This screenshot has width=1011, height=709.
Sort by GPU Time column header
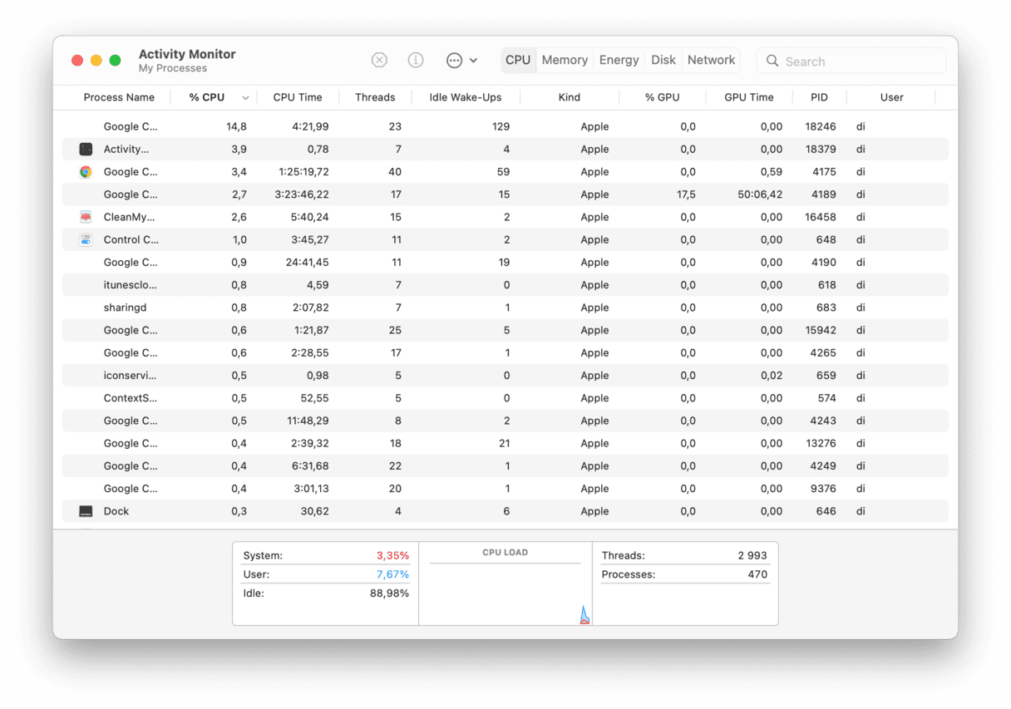pos(749,97)
